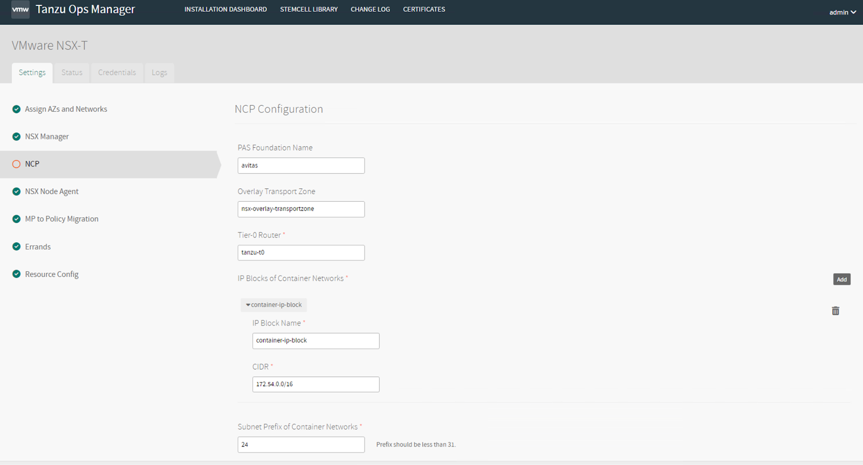The height and width of the screenshot is (465, 863).
Task: Open the Errands section
Action: [x=38, y=247]
